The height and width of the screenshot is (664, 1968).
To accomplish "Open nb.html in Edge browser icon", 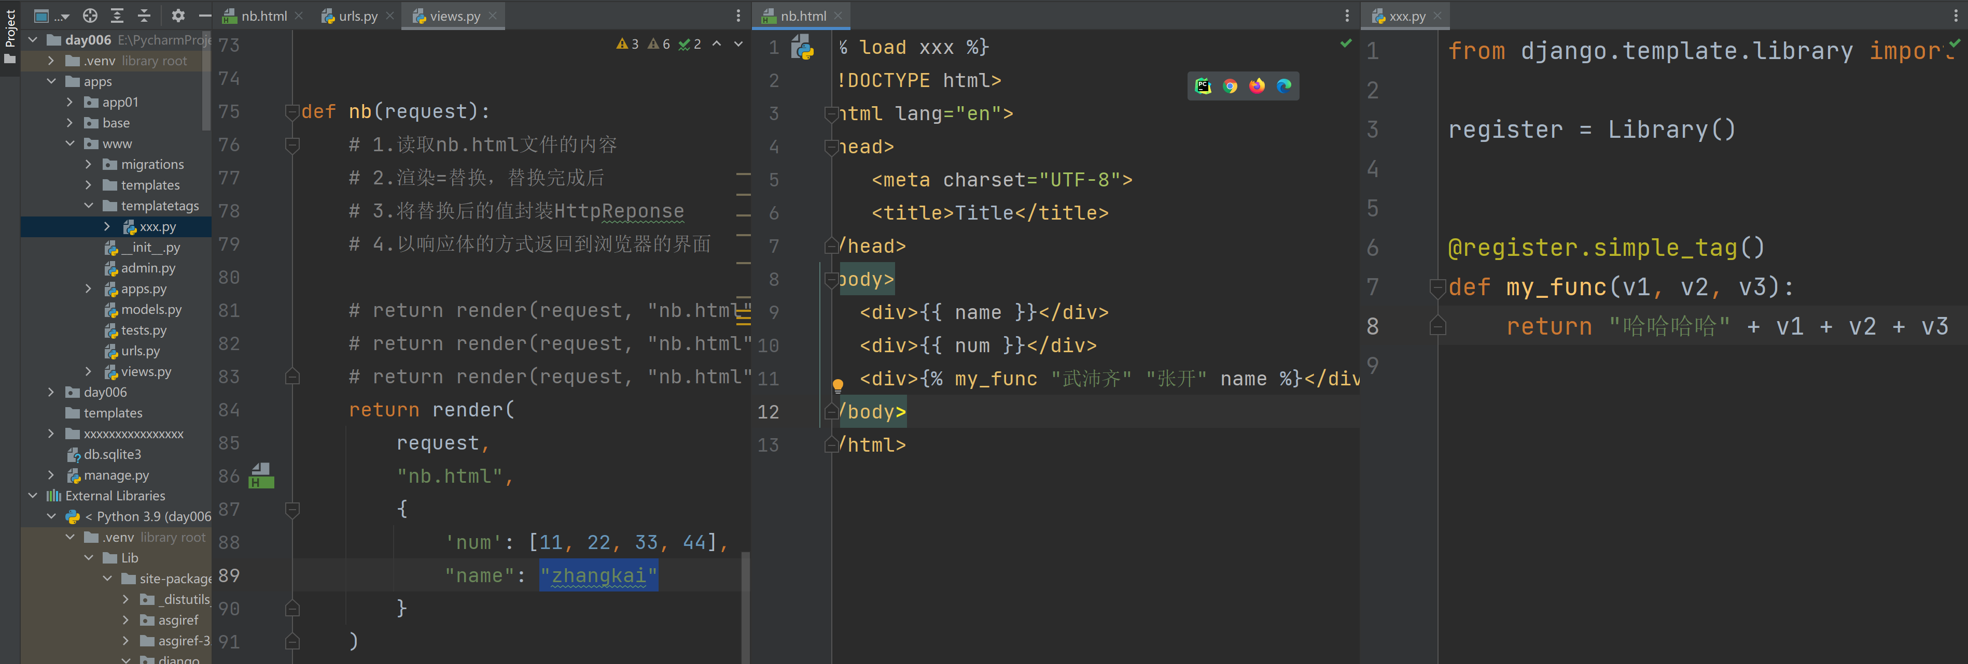I will [x=1284, y=86].
